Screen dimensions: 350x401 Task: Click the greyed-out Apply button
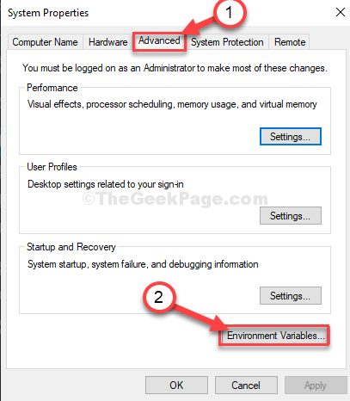(316, 386)
